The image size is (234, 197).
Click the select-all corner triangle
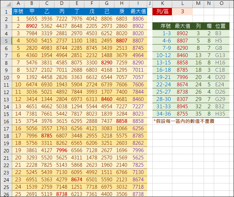point(8,4)
